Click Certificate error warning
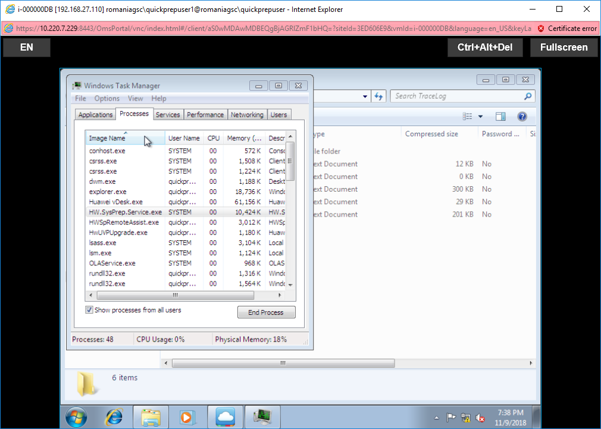This screenshot has width=601, height=429. click(x=568, y=29)
